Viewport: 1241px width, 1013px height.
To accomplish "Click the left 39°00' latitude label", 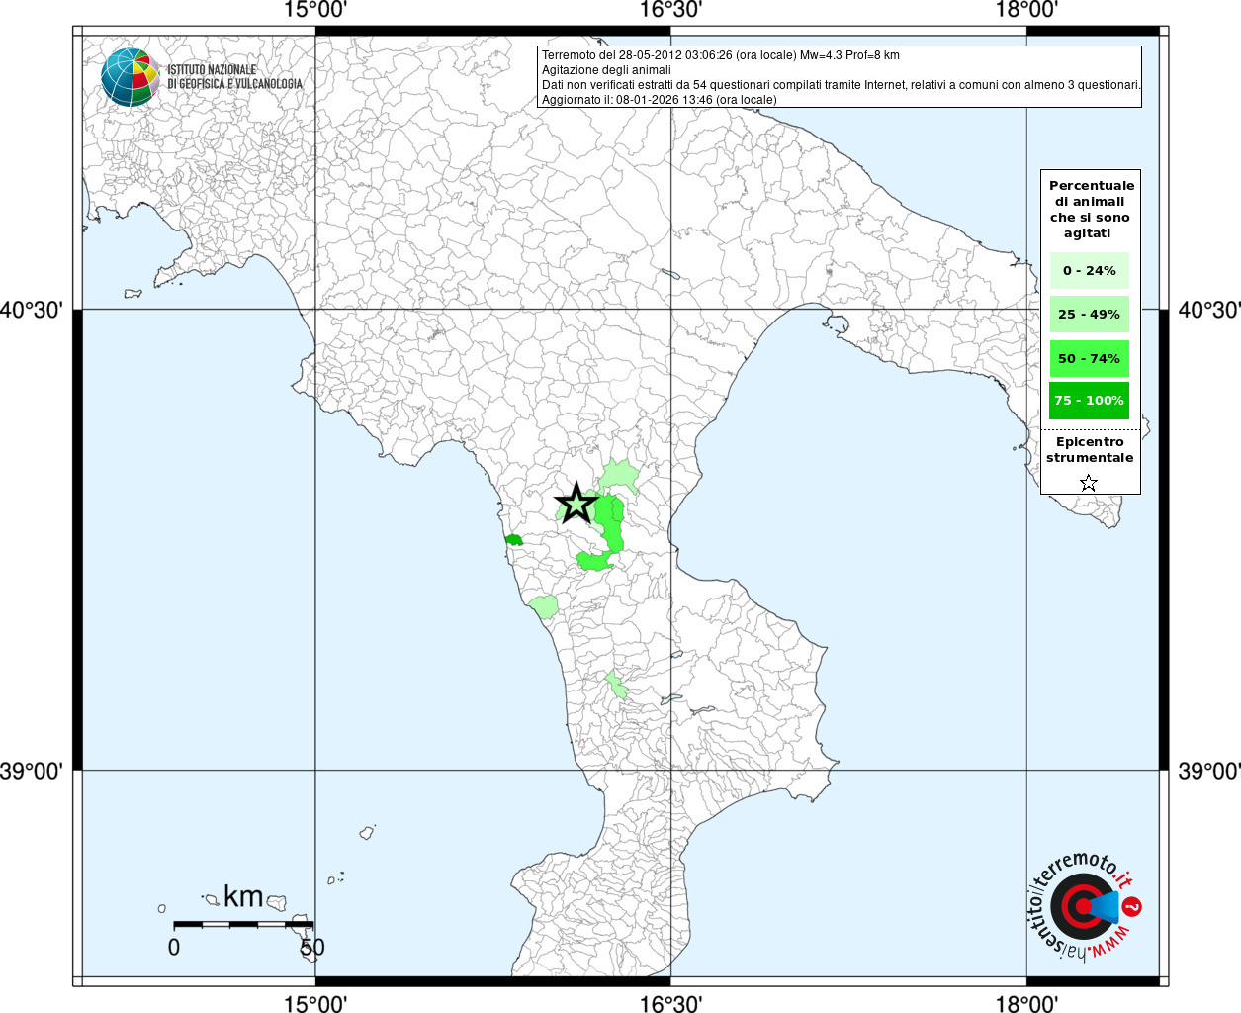I will [x=32, y=770].
